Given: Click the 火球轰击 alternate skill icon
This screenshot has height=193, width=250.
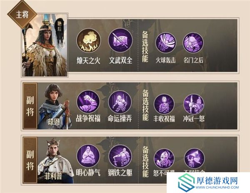Looking at the screenshot, I should (166, 43).
